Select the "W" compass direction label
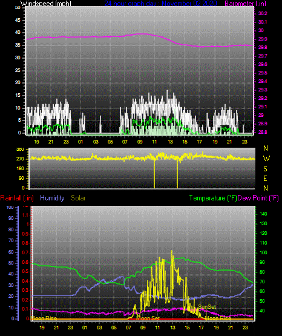Viewport: 282px width, 336px height. tap(266, 159)
